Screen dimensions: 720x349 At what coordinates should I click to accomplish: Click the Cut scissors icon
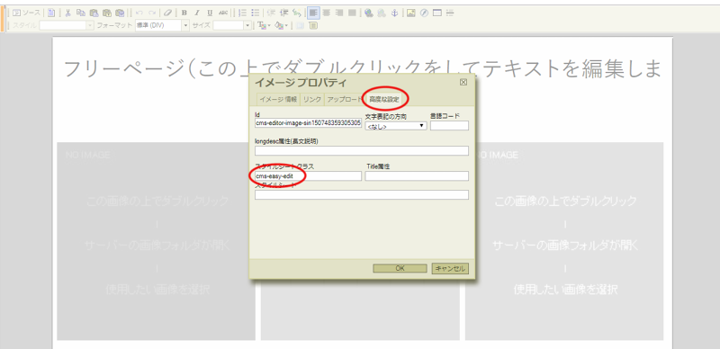pyautogui.click(x=67, y=13)
